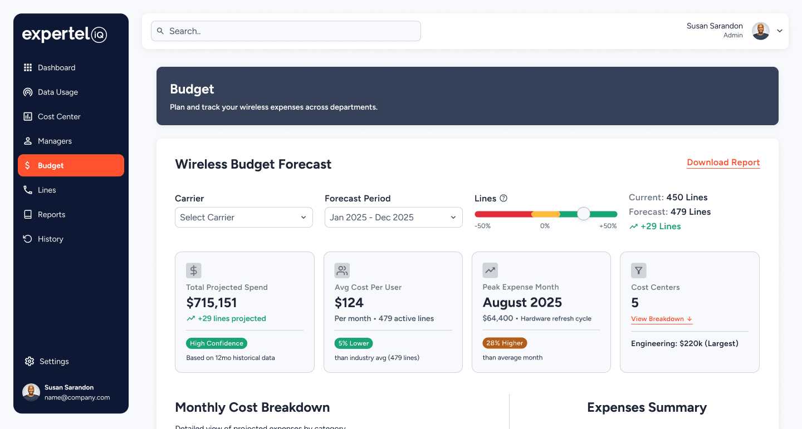The height and width of the screenshot is (429, 802).
Task: Click the expertel iQ logo
Action: (64, 34)
